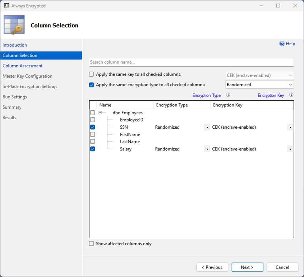Click the blue Help question mark icon
The width and height of the screenshot is (304, 277).
pyautogui.click(x=282, y=44)
